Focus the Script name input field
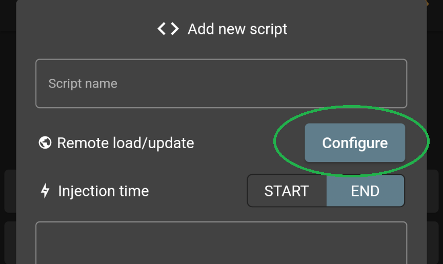 tap(221, 84)
